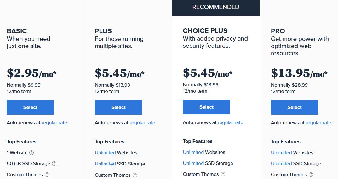This screenshot has width=338, height=179.
Task: Open regular rate link under Choice Plus
Action: point(231,122)
